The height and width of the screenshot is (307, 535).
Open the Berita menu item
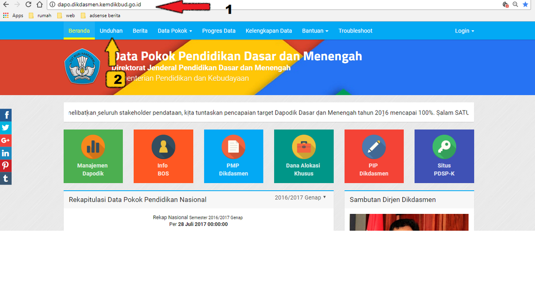(140, 31)
